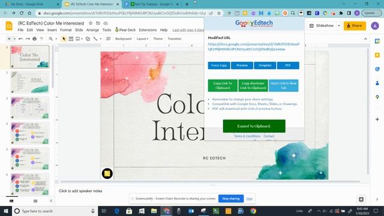This screenshot has height=216, width=384.
Task: Open Google Keep in side panel
Action: pos(377,55)
